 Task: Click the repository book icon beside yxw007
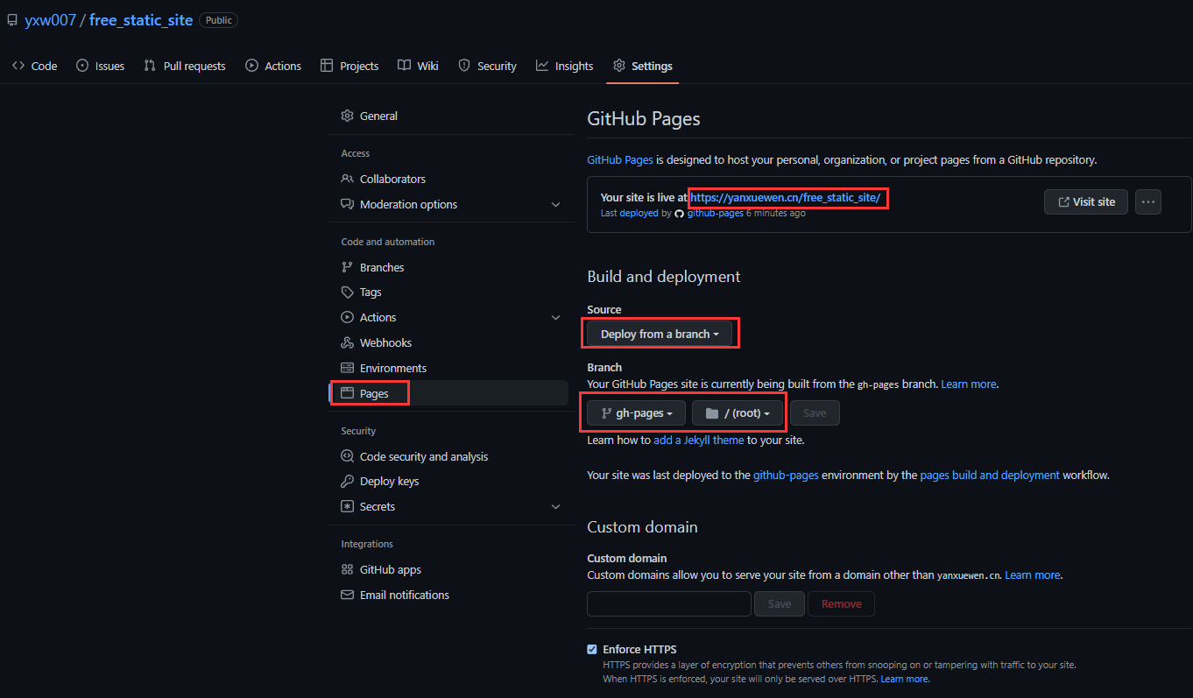[12, 20]
